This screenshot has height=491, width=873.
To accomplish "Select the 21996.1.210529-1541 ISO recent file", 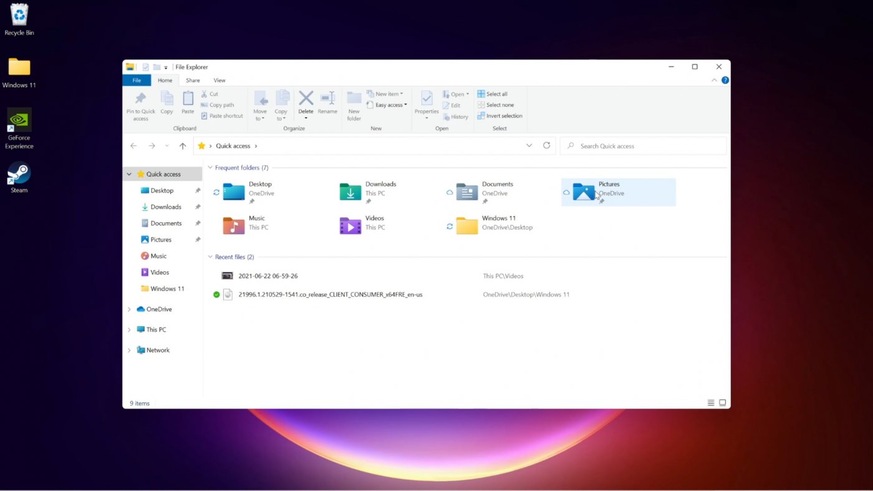I will (x=330, y=294).
